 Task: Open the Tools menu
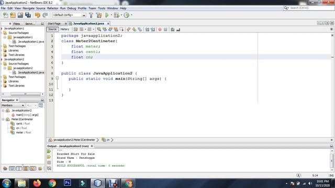(x=102, y=8)
